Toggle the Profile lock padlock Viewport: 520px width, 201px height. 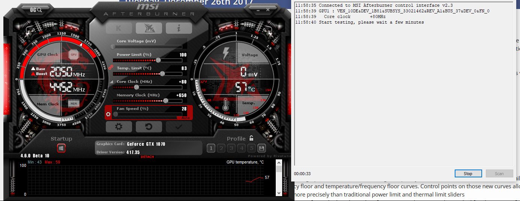click(251, 138)
